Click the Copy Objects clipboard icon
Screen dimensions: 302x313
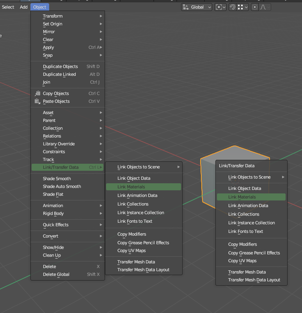pyautogui.click(x=37, y=93)
